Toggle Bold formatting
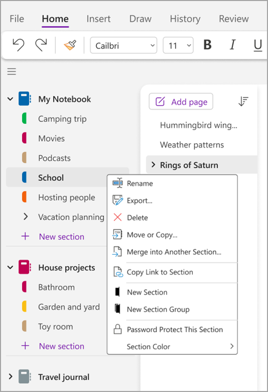Screen dimensions: 268x392 pyautogui.click(x=207, y=45)
